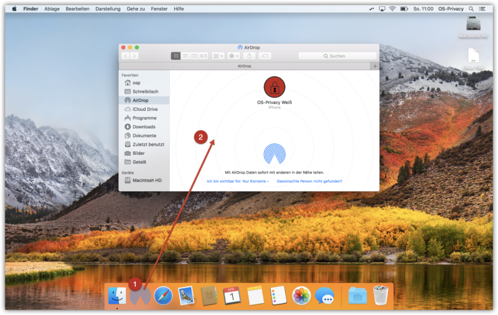Switch to Cover Flow view
Image resolution: width=498 pixels, height=315 pixels.
(x=204, y=56)
